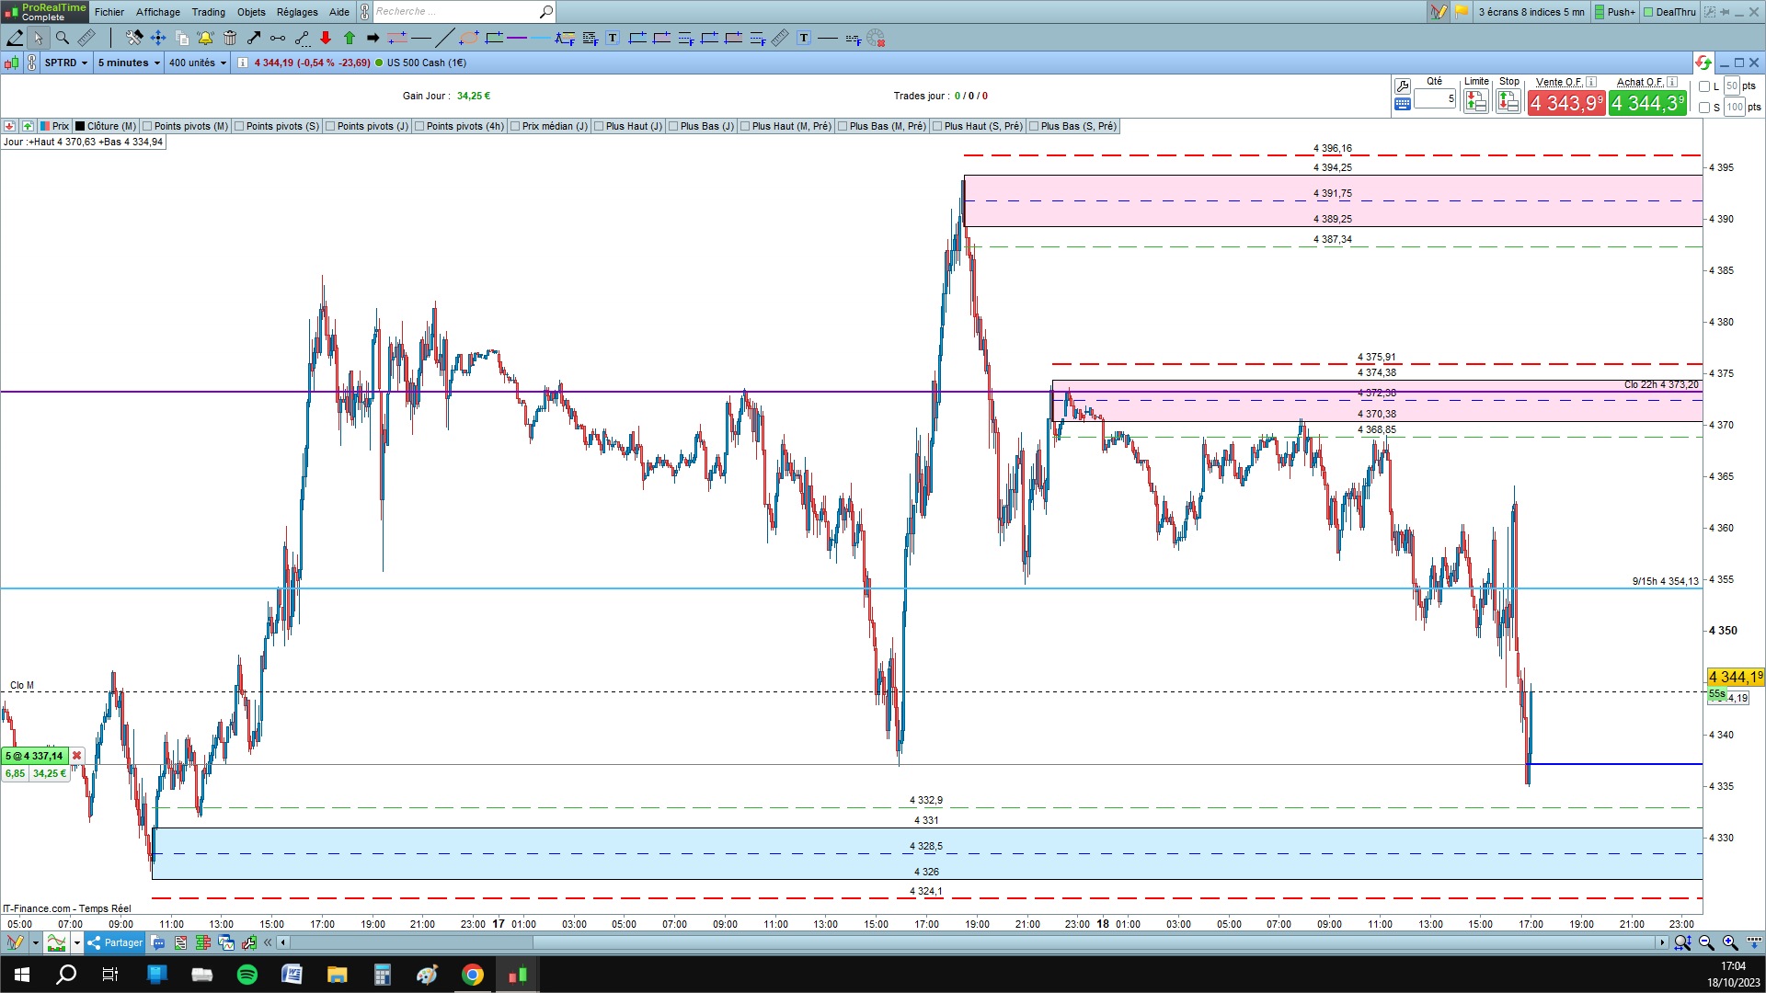The width and height of the screenshot is (1766, 993).
Task: Choose the pencil drawing tool
Action: point(15,38)
